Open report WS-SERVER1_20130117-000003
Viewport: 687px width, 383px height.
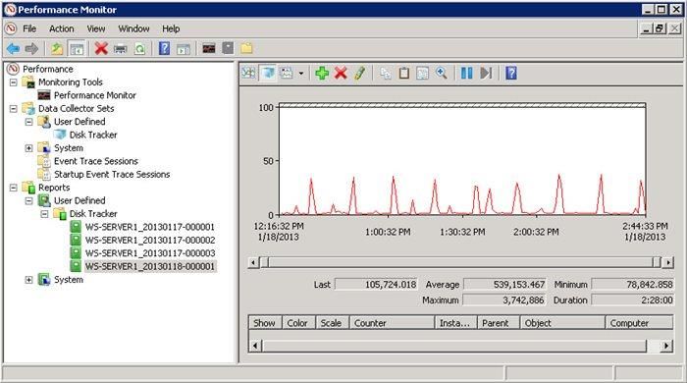[x=150, y=253]
